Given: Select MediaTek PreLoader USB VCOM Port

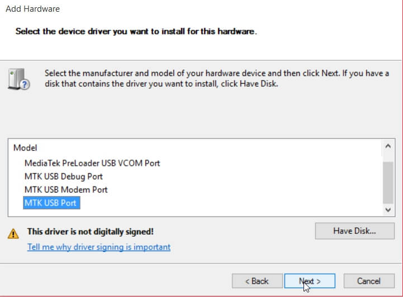Looking at the screenshot, I should click(x=92, y=163).
